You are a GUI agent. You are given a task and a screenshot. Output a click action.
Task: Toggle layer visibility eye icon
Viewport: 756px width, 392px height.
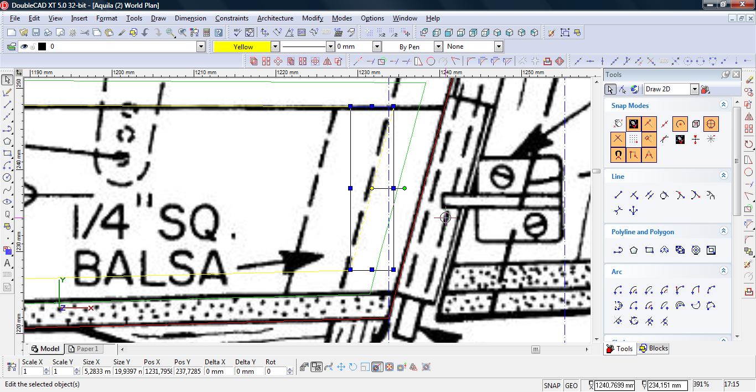24,47
